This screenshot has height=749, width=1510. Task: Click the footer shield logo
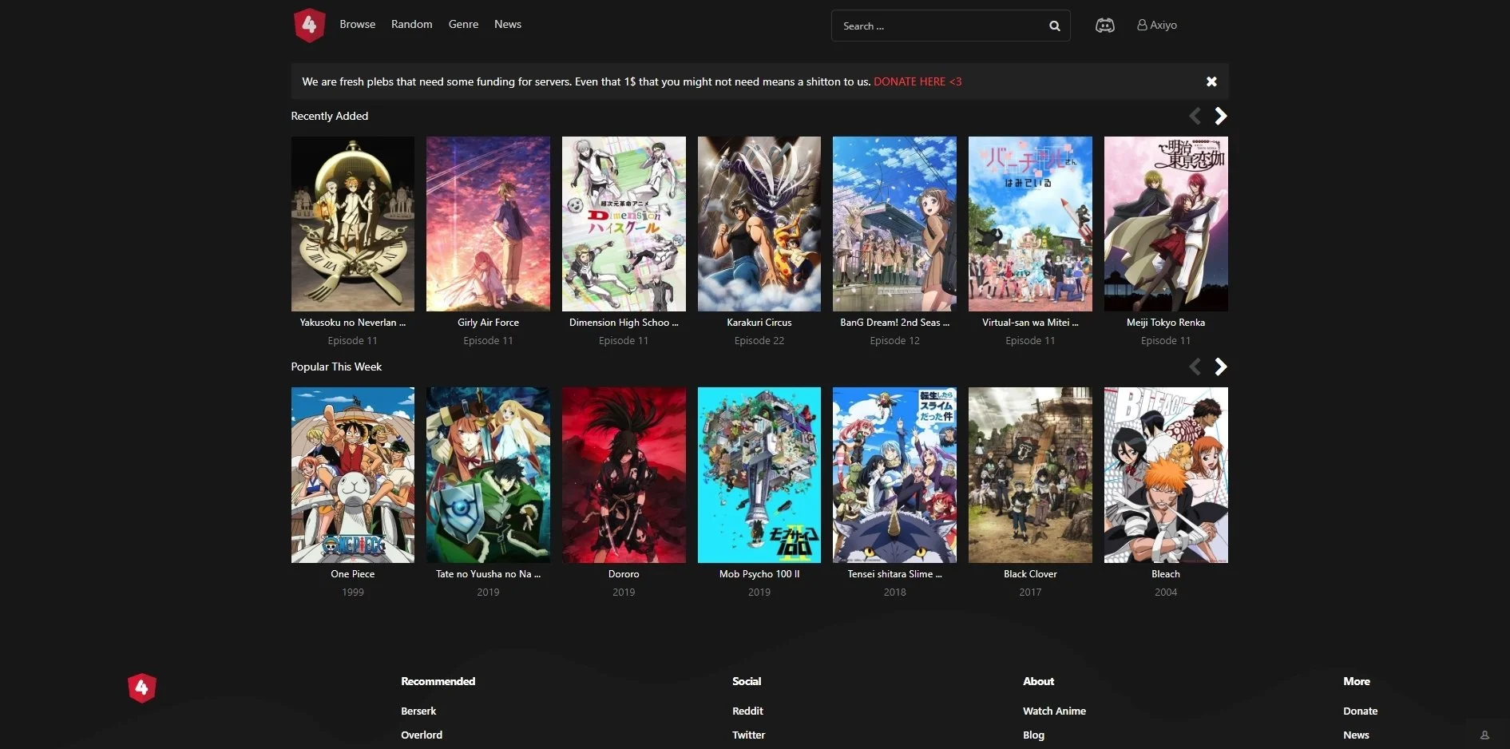(x=142, y=688)
